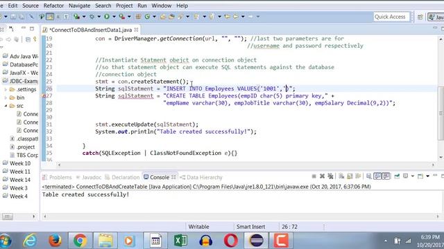444x249 pixels.
Task: Toggle Mark Occurrences highlighter button
Action: coord(50,17)
